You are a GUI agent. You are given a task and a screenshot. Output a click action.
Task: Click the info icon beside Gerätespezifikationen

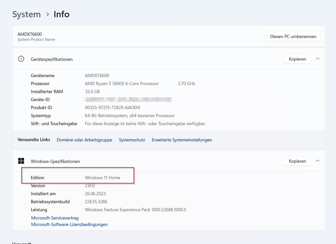click(21, 59)
